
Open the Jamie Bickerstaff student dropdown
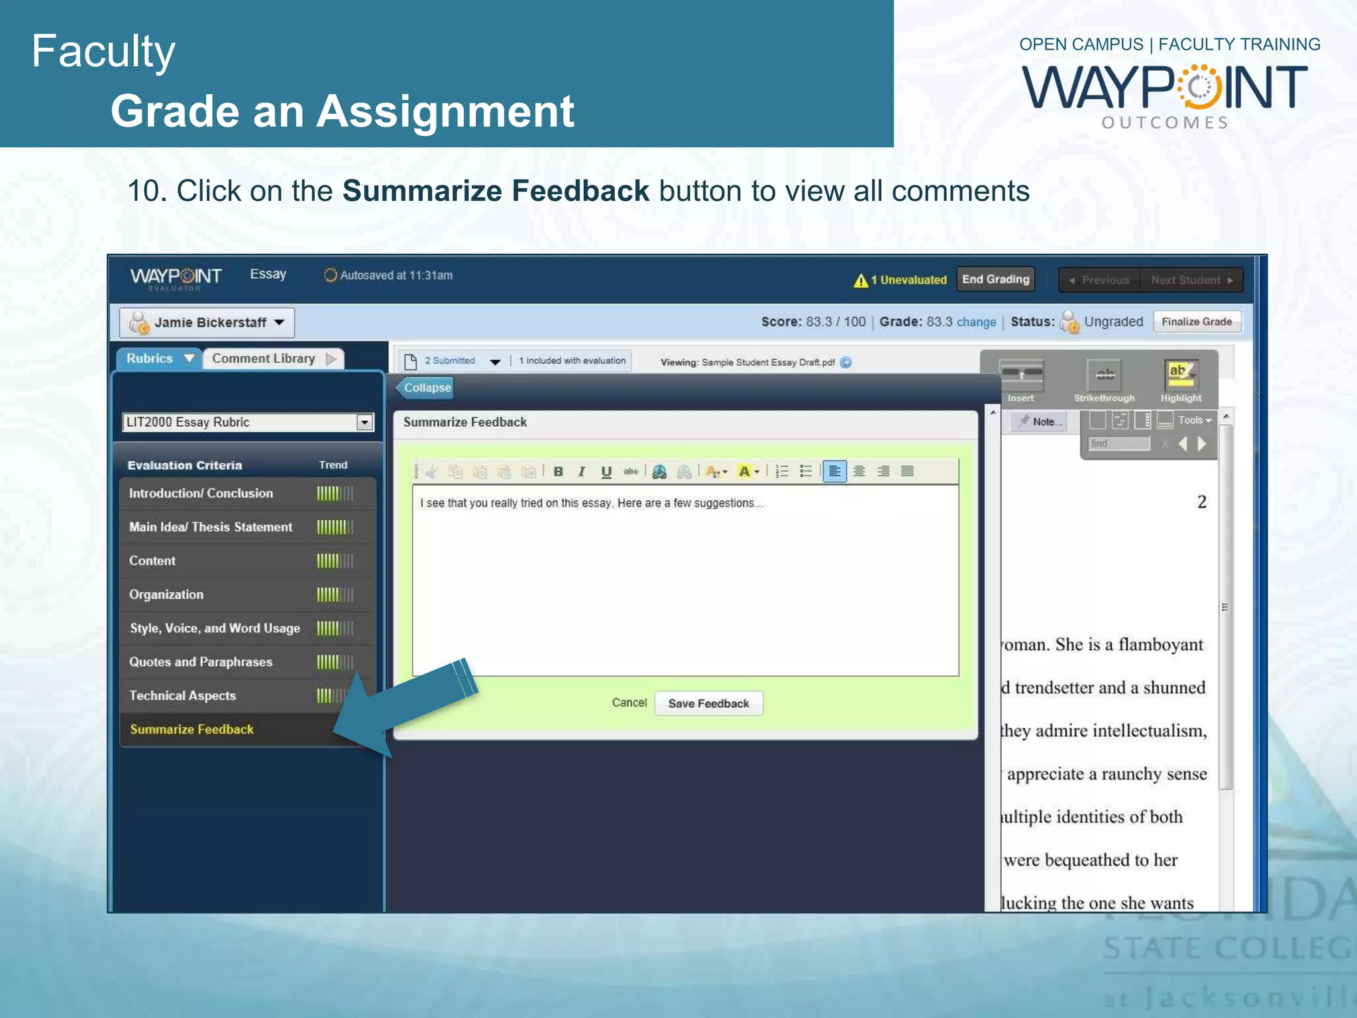(207, 323)
